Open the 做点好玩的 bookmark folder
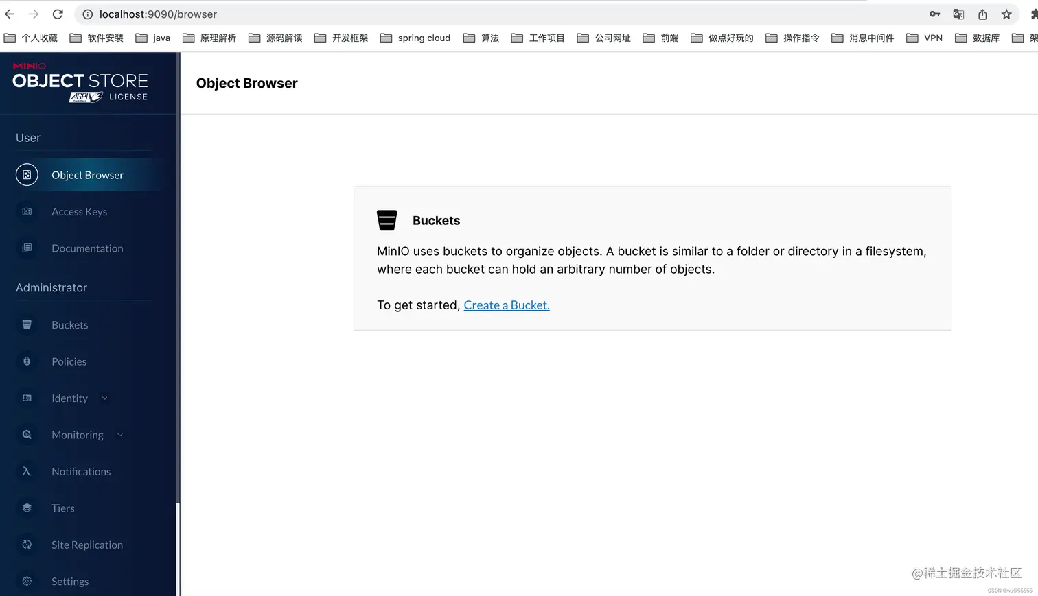 coord(722,38)
